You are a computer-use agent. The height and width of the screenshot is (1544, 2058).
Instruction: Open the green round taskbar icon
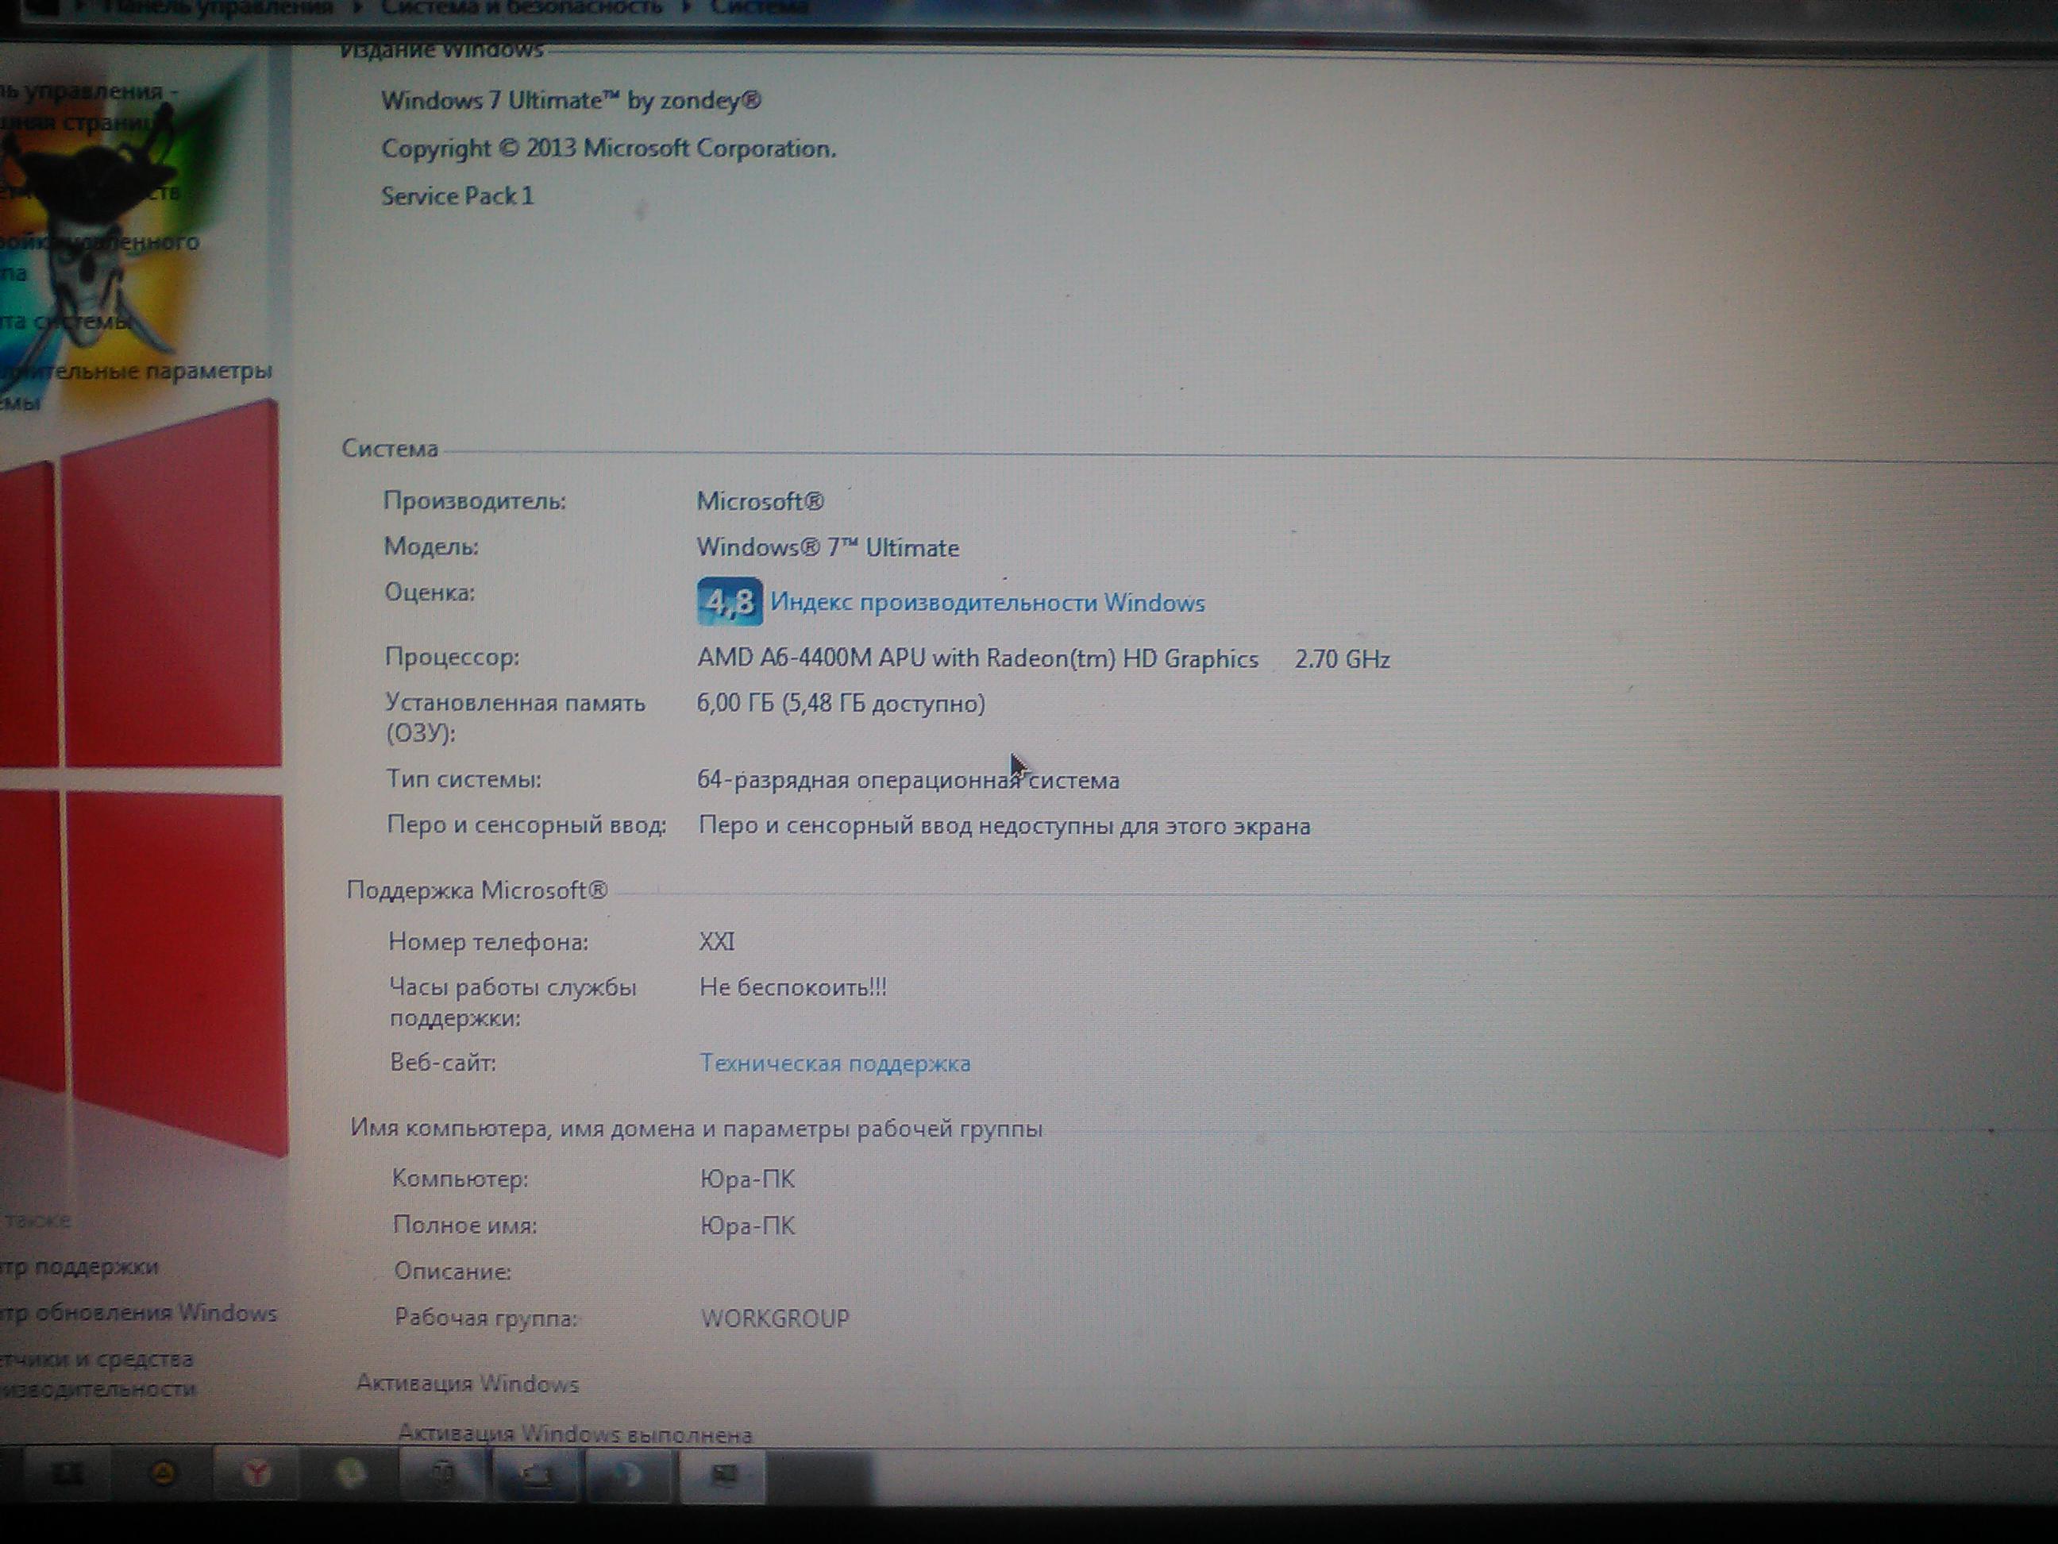pyautogui.click(x=351, y=1473)
